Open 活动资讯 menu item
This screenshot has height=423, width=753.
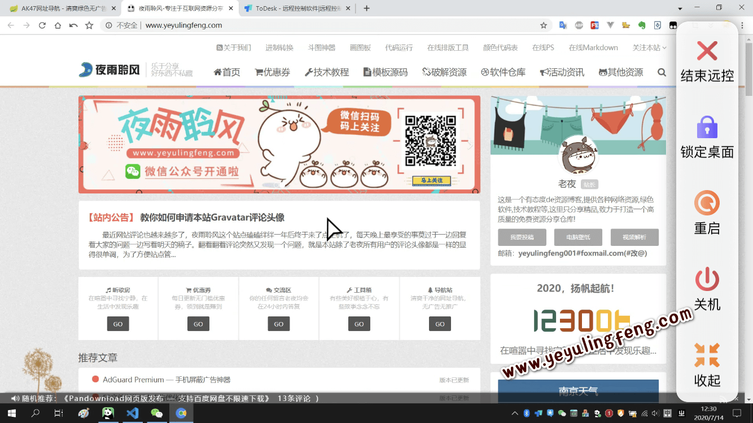[562, 72]
